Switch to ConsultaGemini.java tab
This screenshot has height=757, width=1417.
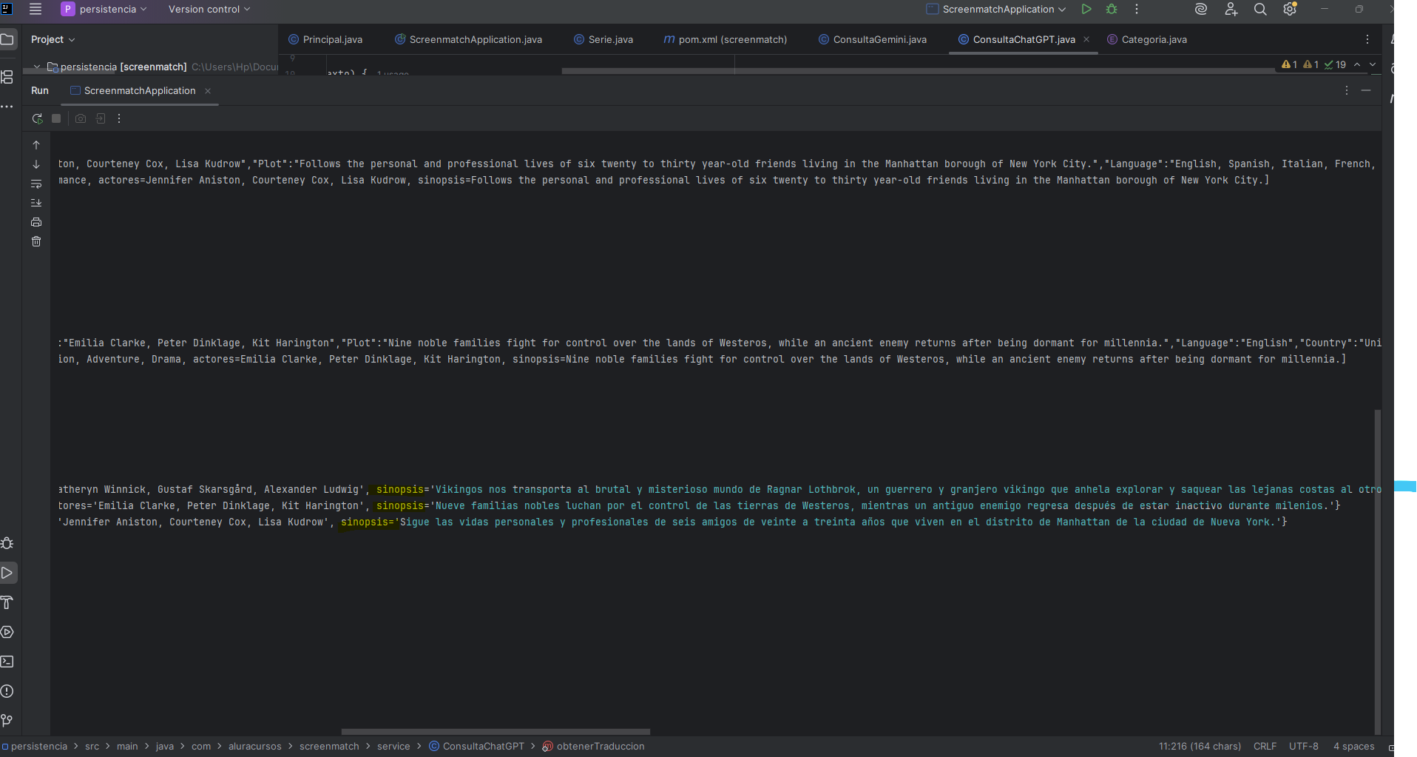pos(873,40)
